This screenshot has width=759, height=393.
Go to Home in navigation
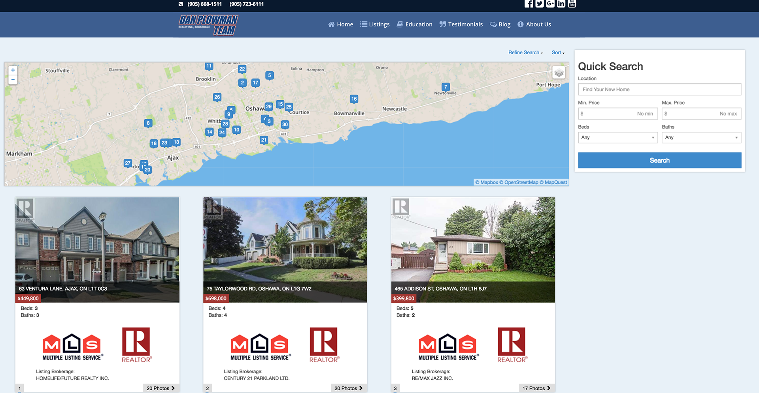click(x=341, y=24)
